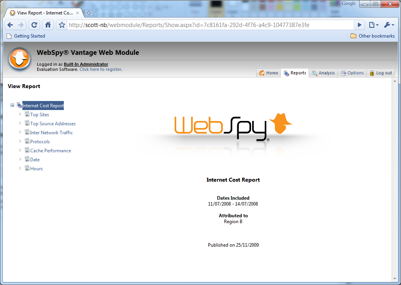This screenshot has width=401, height=285.
Task: Click the Top Sites report icon
Action: [x=27, y=114]
